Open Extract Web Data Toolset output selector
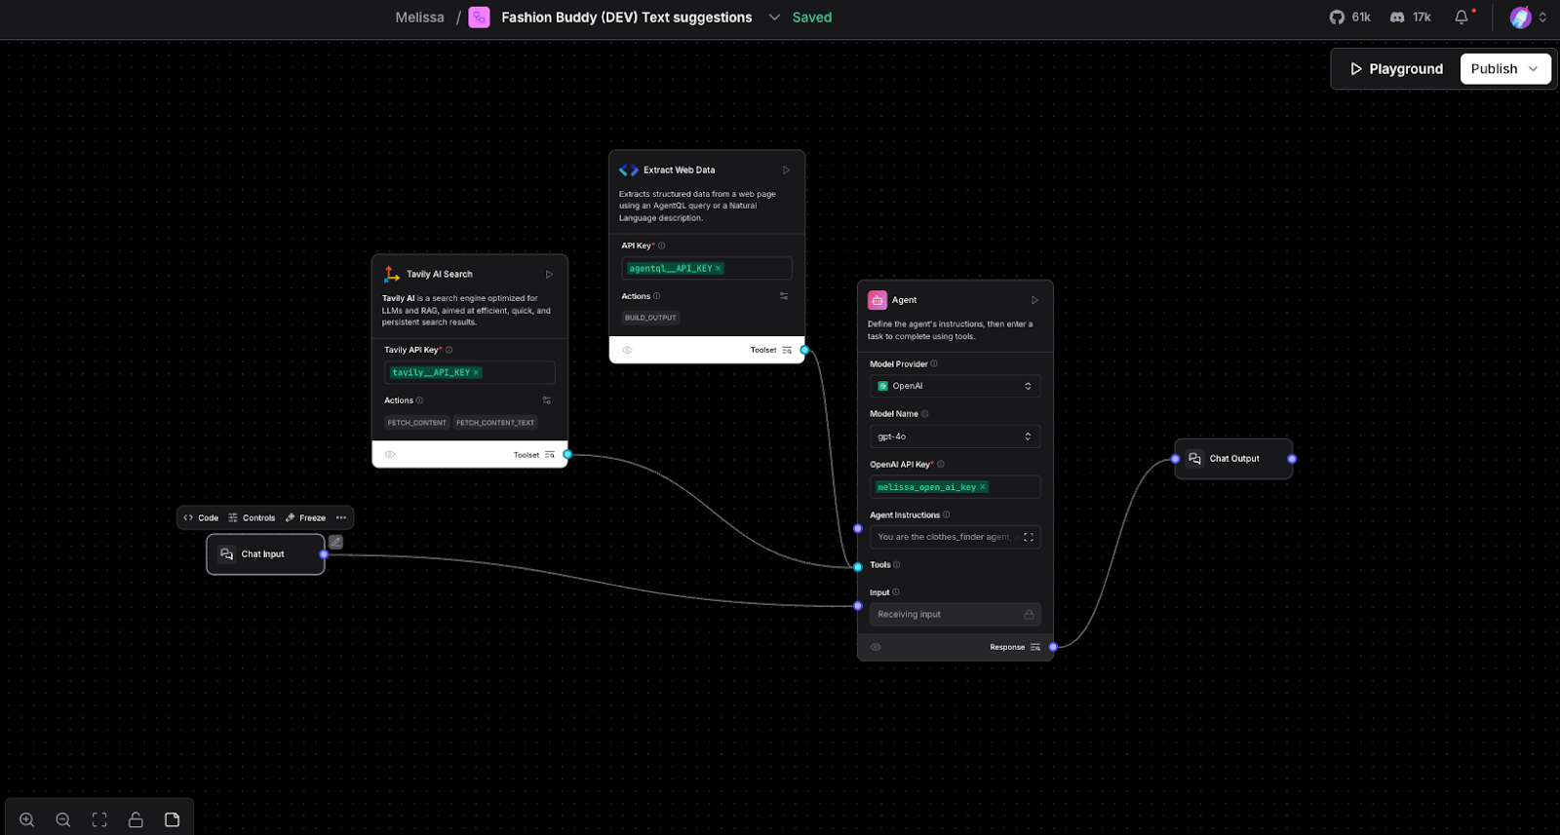1560x835 pixels. 787,350
